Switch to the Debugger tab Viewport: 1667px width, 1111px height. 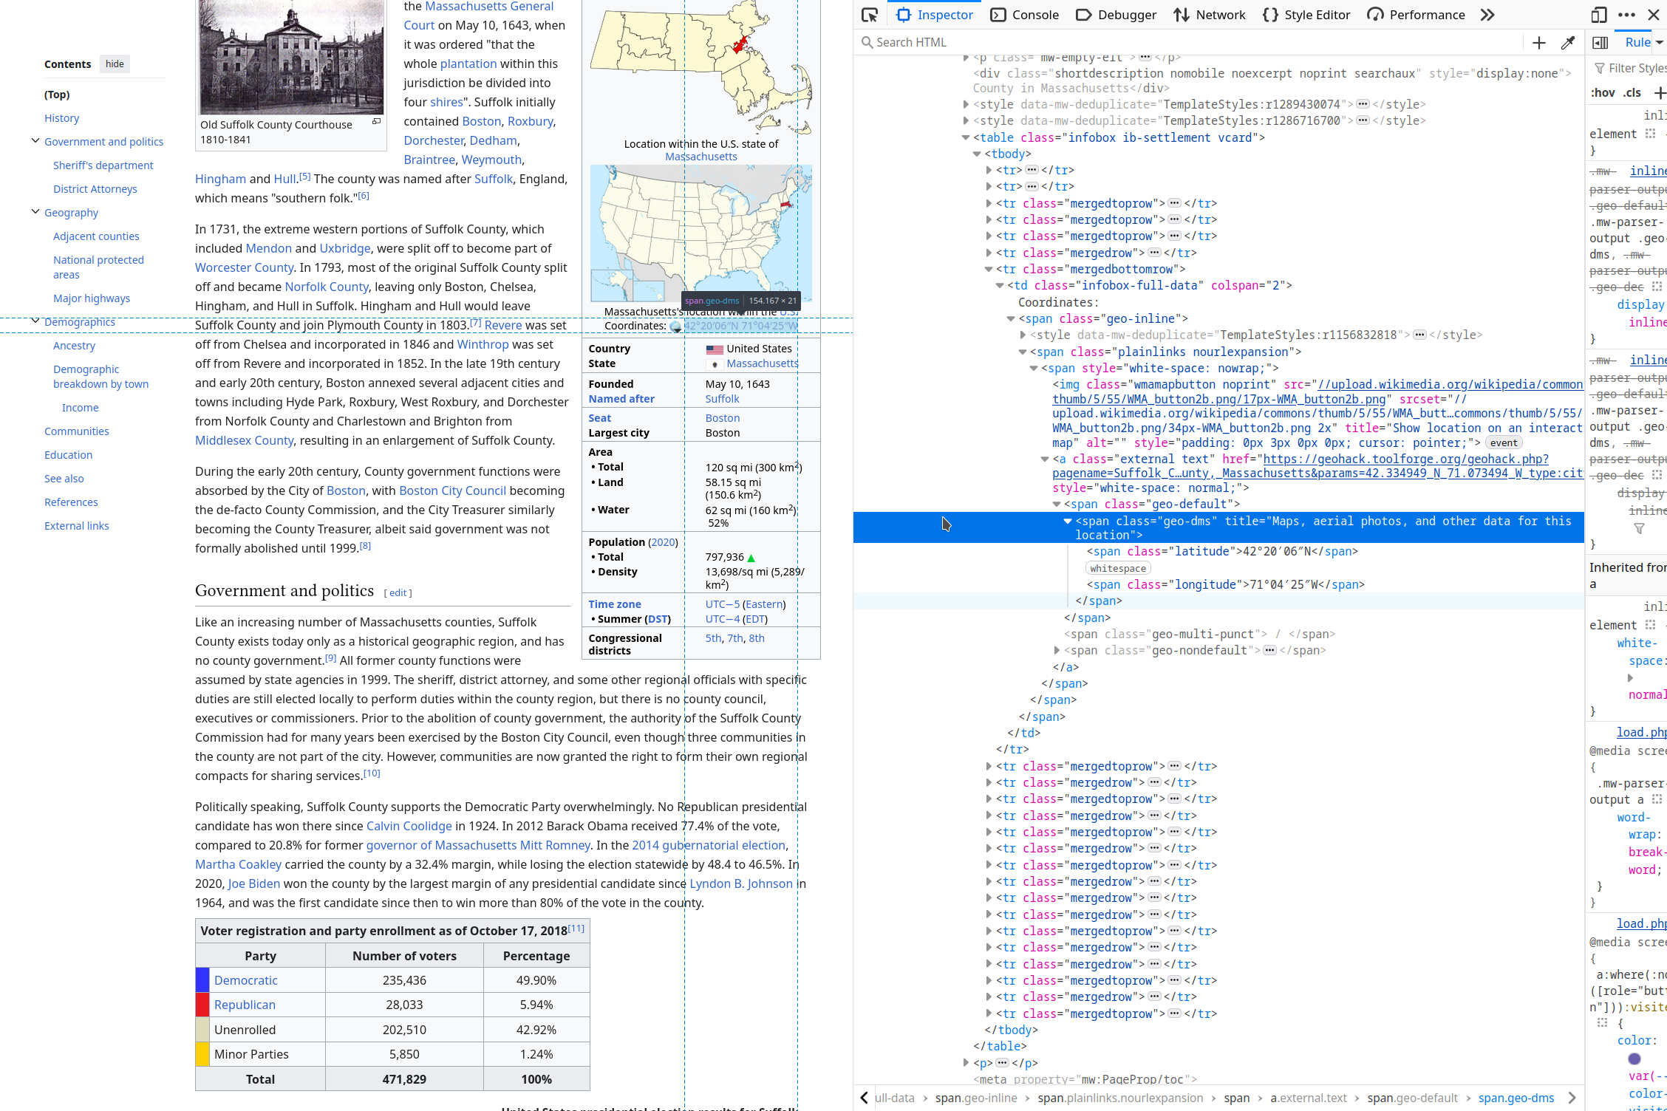click(x=1116, y=15)
